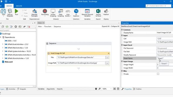
Task: Click the collapse all tree icon in project panel
Action: (11, 27)
